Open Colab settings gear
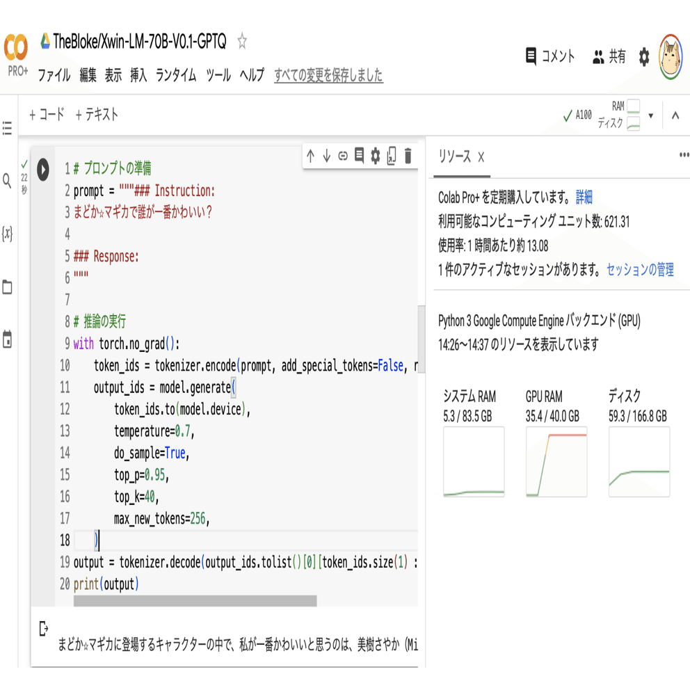The image size is (690, 690). click(643, 56)
